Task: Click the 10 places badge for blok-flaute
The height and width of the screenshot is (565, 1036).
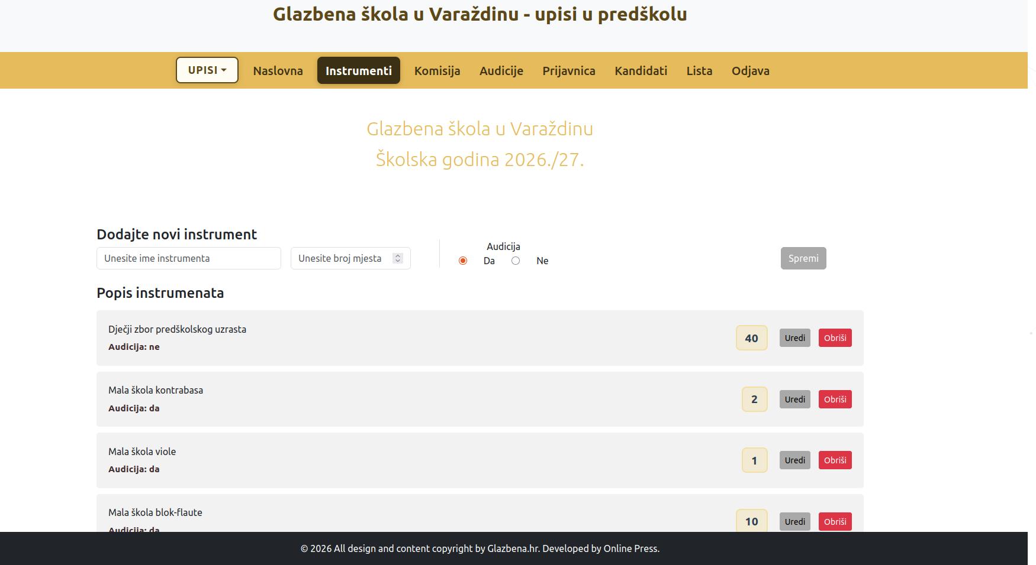Action: pyautogui.click(x=752, y=521)
